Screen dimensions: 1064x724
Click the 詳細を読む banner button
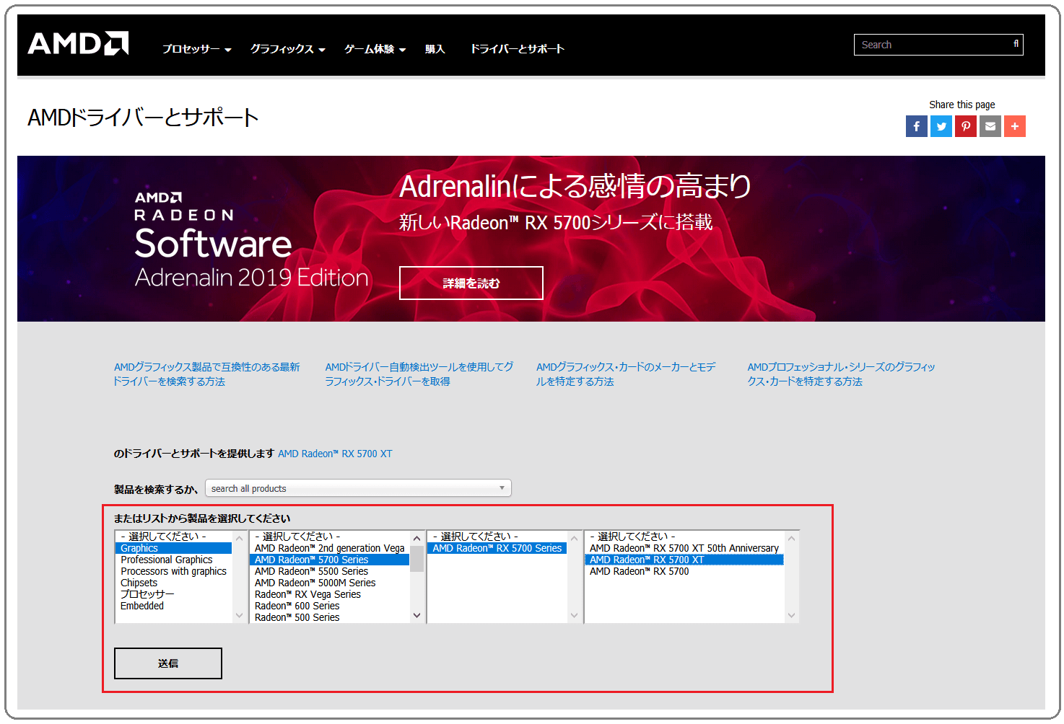471,283
